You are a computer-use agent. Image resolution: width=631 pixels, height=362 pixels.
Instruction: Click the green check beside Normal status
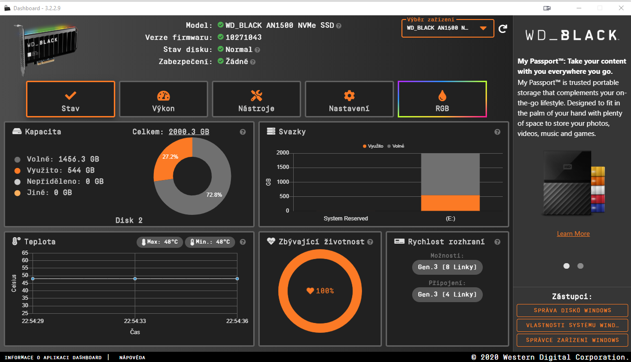point(220,49)
